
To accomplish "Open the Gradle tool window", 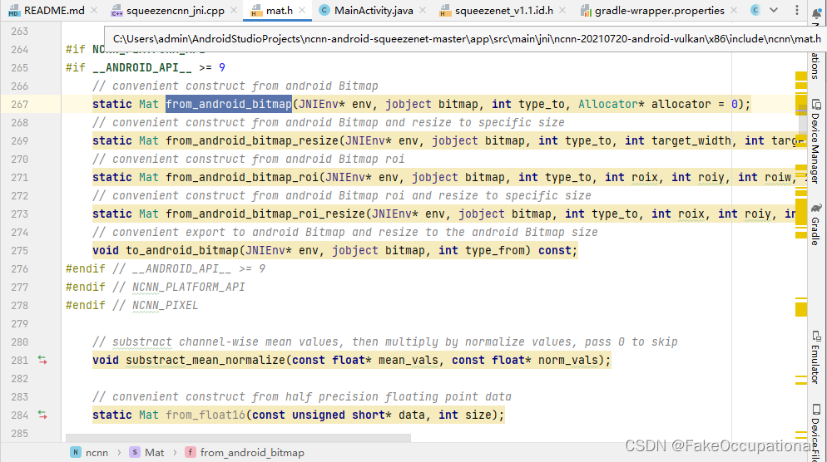I will pos(816,224).
